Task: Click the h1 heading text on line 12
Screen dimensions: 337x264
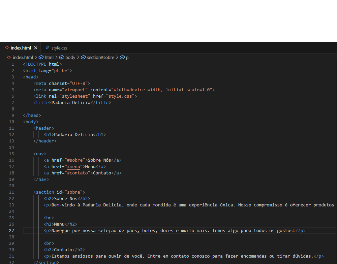Action: (73, 135)
